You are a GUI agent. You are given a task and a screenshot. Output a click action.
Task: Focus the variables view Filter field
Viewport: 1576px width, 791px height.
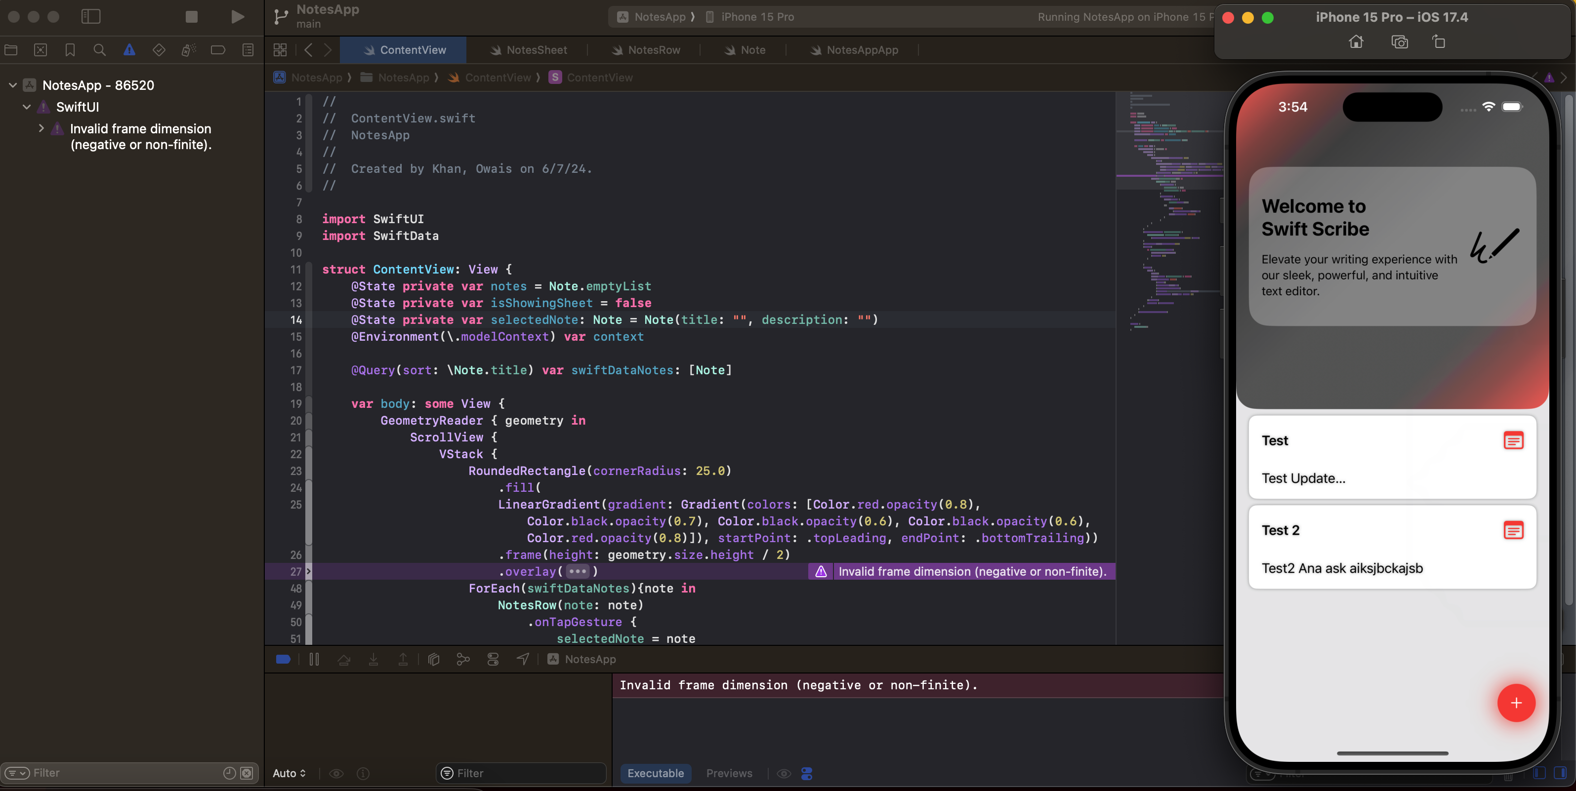pyautogui.click(x=521, y=773)
